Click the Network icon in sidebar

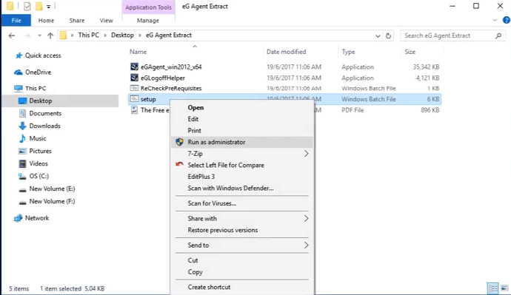[19, 218]
